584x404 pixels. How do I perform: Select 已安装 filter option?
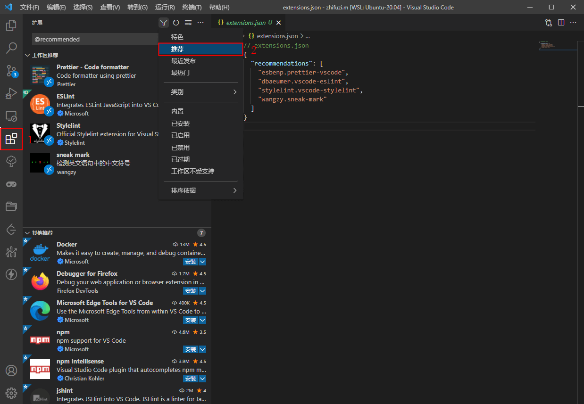click(201, 124)
